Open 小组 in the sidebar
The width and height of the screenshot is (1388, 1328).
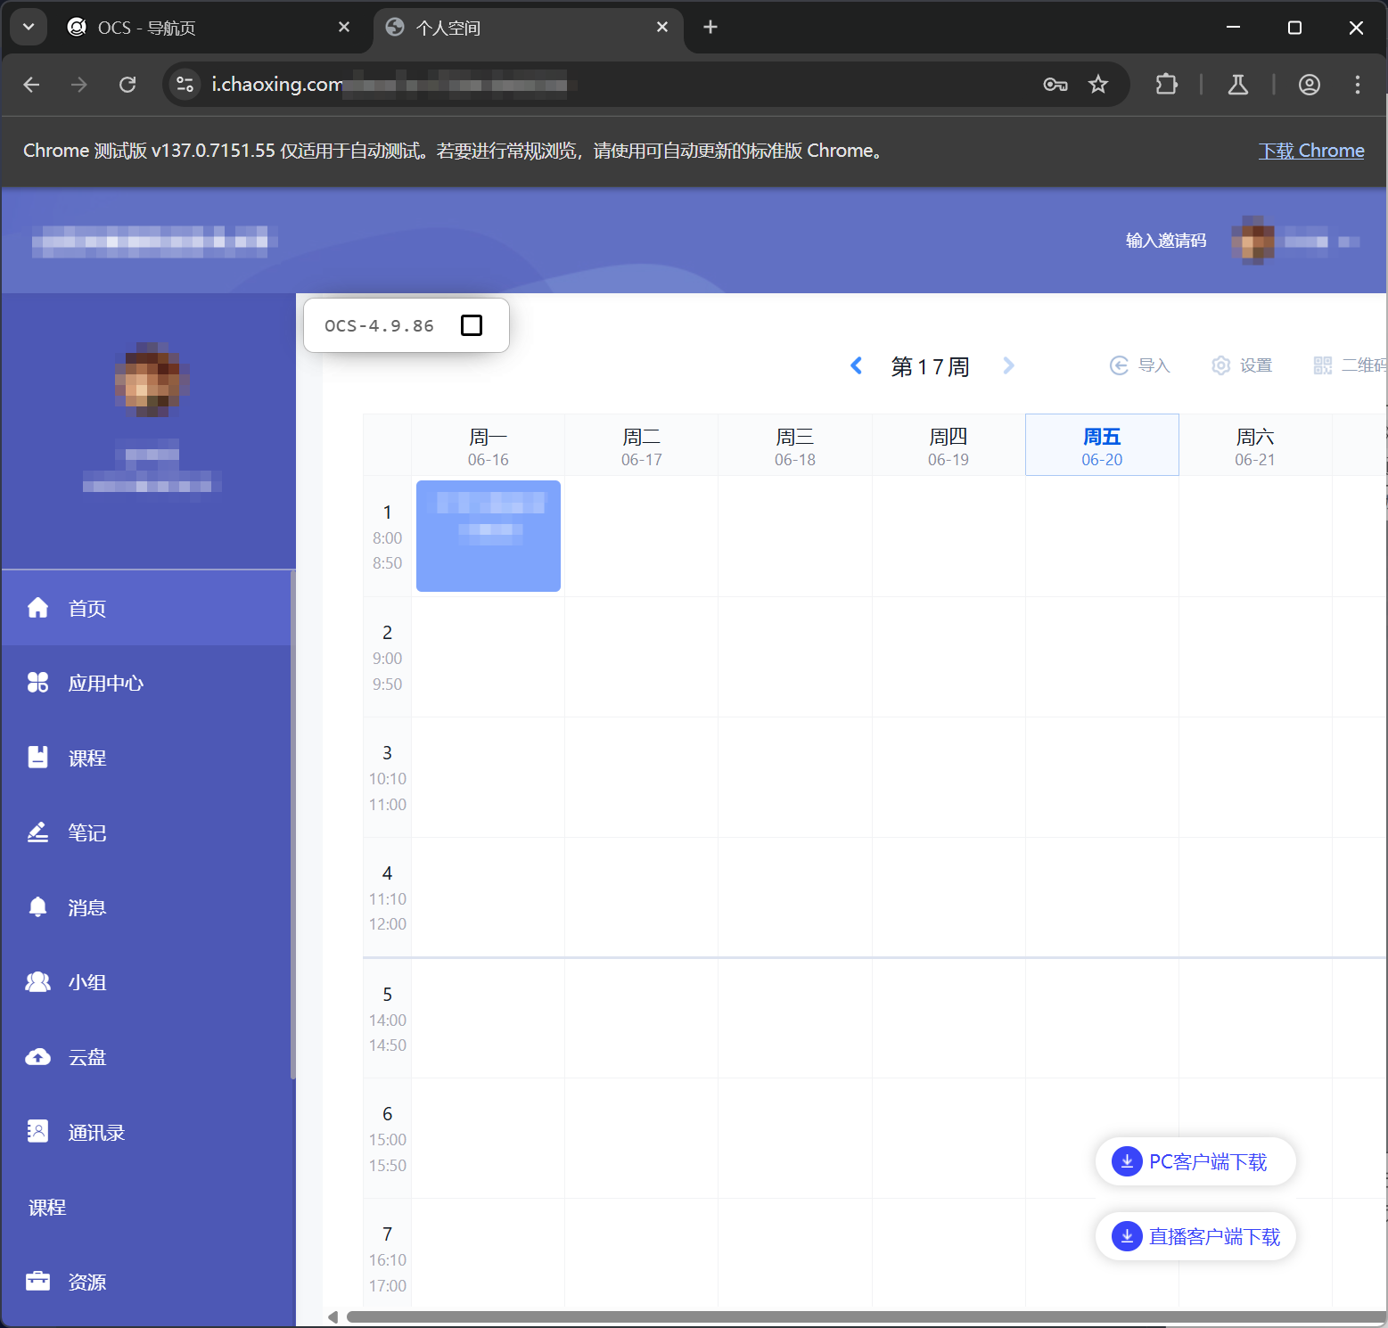tap(146, 982)
